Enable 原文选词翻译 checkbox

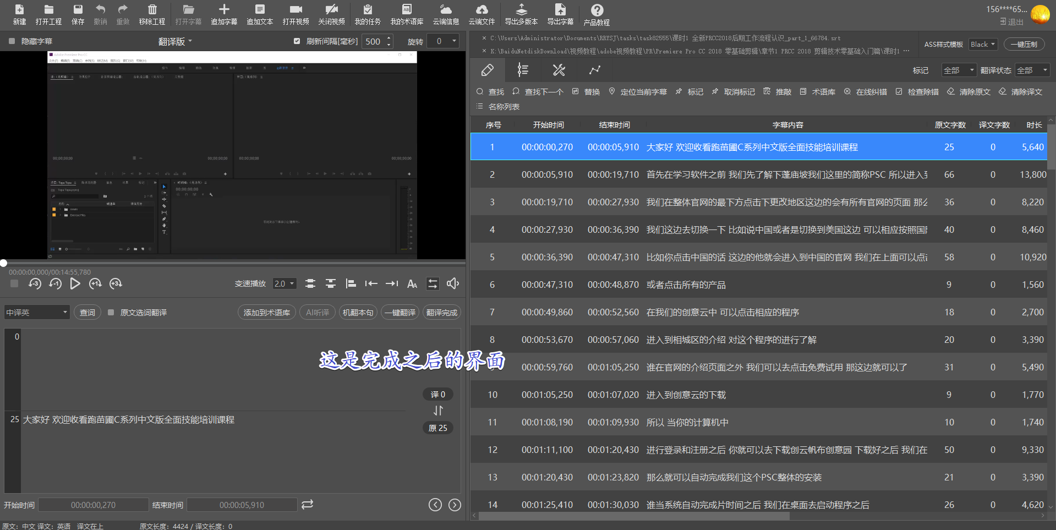point(111,313)
